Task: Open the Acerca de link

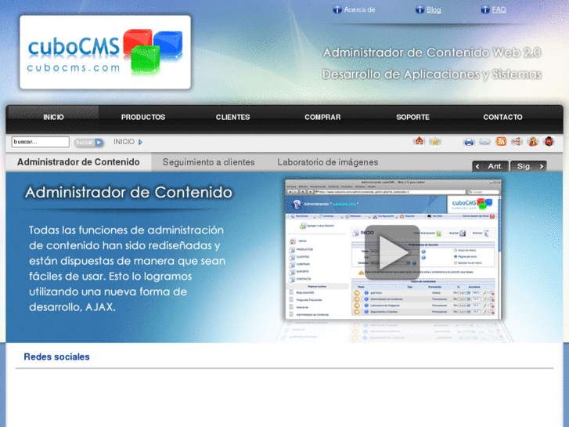Action: point(359,10)
